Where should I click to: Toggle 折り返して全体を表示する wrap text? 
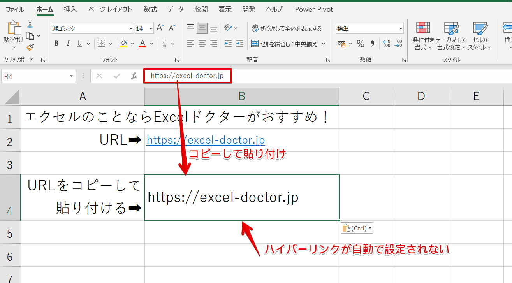tap(287, 28)
